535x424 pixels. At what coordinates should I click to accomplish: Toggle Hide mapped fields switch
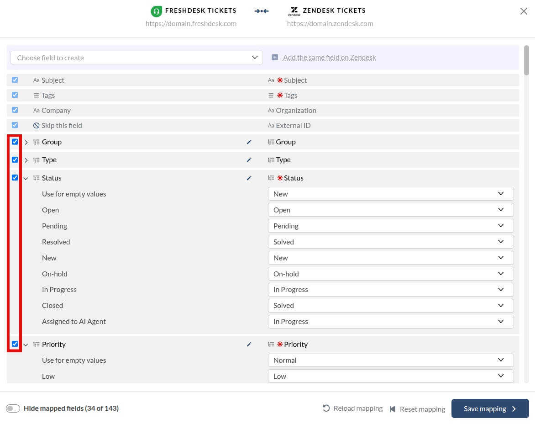pos(13,408)
